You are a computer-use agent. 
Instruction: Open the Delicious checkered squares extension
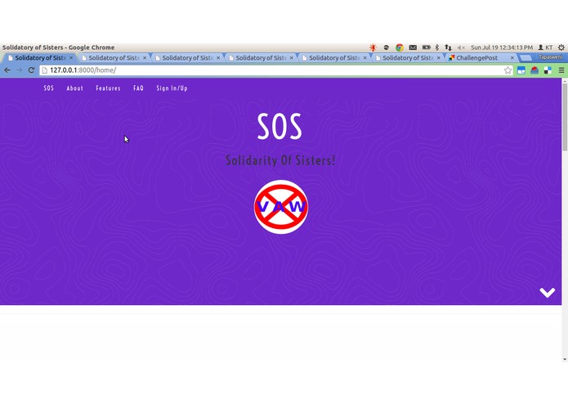pos(548,70)
